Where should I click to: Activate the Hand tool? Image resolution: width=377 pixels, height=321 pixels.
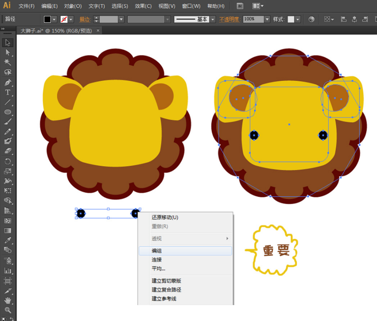pos(8,301)
